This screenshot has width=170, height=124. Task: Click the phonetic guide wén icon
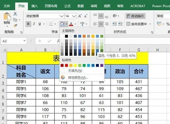click(x=82, y=24)
